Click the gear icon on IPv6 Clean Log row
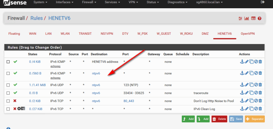The height and width of the screenshot is (129, 273). pyautogui.click(x=19, y=109)
